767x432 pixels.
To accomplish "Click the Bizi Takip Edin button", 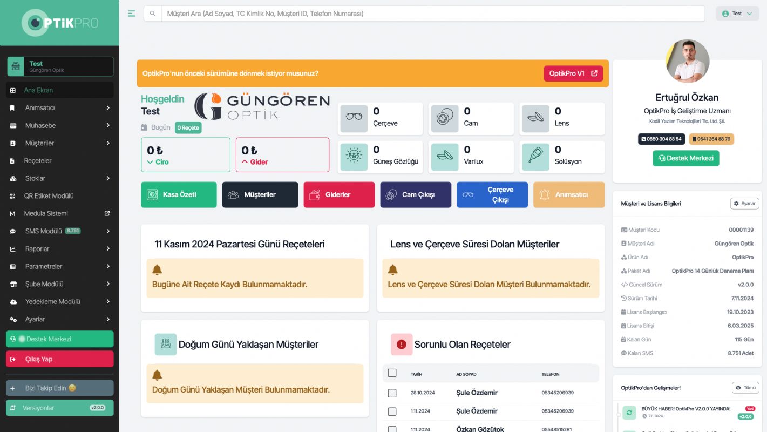I will click(x=60, y=388).
